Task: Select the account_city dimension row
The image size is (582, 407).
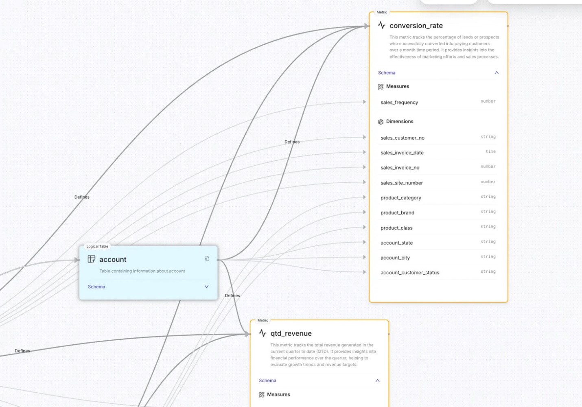Action: tap(438, 258)
